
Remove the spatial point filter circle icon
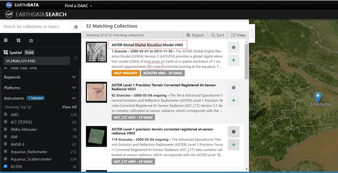tap(76, 58)
